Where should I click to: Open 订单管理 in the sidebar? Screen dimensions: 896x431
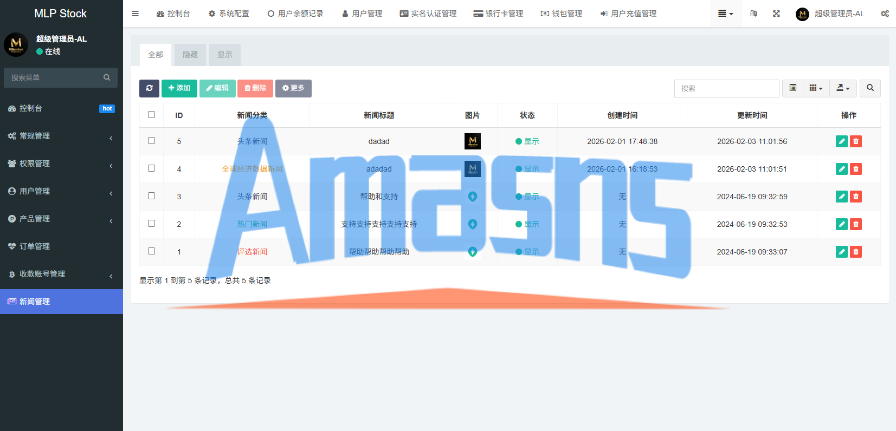click(61, 246)
